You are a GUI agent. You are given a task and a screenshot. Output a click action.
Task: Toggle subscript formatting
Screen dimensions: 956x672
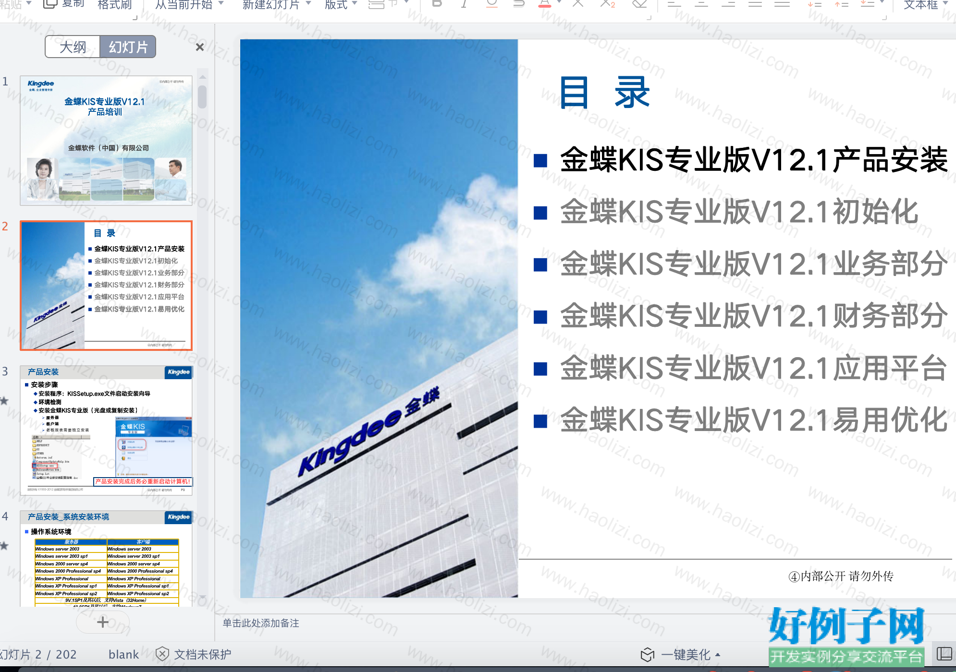coord(607,3)
